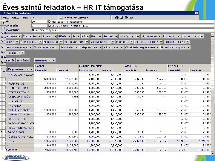This screenshot has height=161, width=215.
Task: Click the scrollbar up arrow
Action: [x=213, y=35]
